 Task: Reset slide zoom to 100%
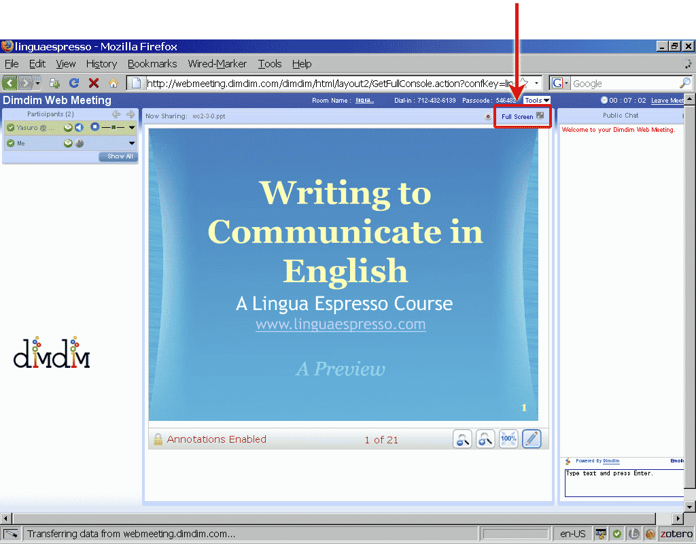[x=508, y=439]
